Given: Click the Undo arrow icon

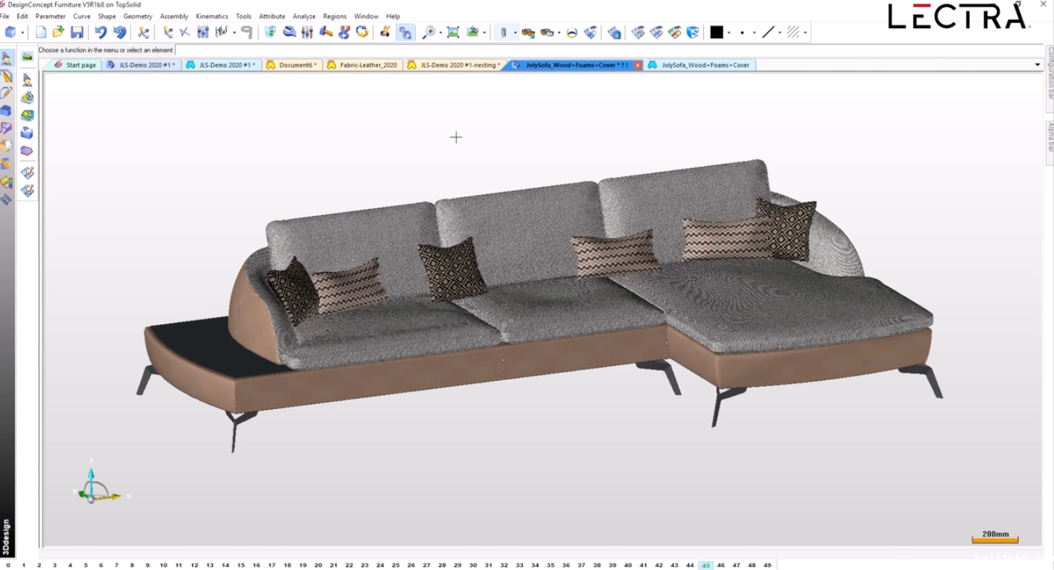Looking at the screenshot, I should click(x=101, y=33).
